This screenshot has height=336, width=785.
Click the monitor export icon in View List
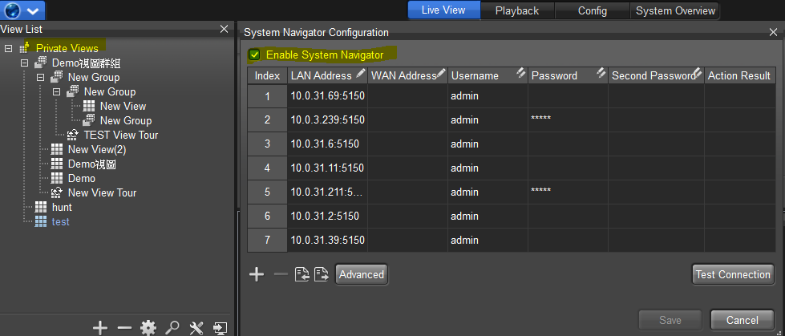(x=221, y=327)
